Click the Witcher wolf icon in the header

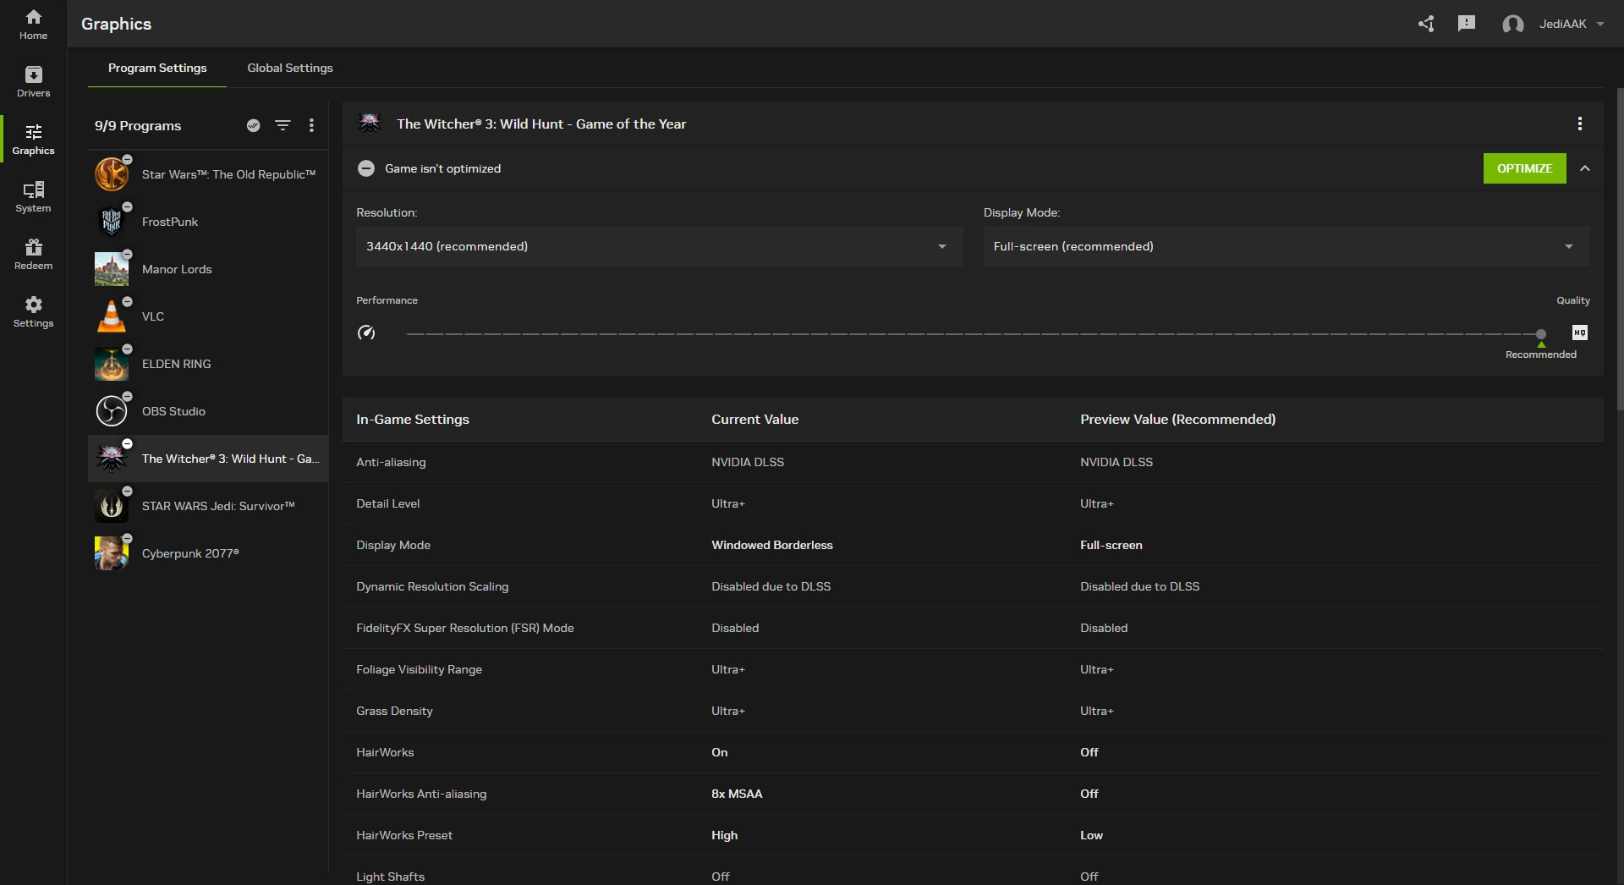(370, 124)
